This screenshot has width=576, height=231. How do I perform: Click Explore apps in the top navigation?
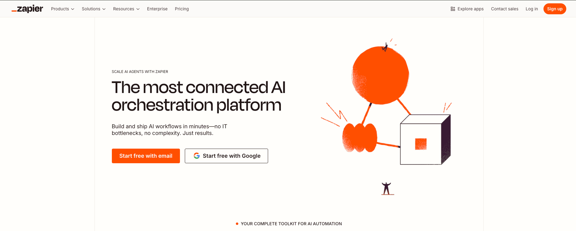tap(470, 9)
